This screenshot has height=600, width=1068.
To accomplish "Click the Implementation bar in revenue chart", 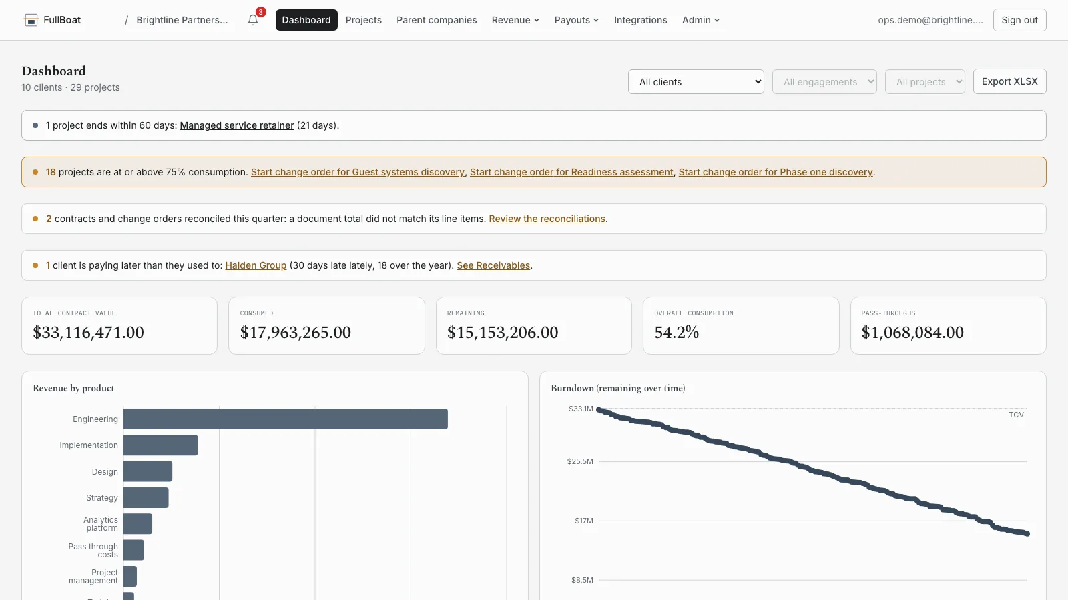I will pos(161,445).
